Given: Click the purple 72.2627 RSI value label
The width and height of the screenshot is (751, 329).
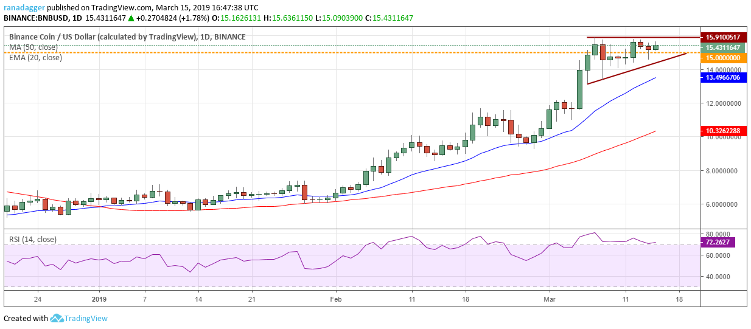Looking at the screenshot, I should pyautogui.click(x=719, y=243).
